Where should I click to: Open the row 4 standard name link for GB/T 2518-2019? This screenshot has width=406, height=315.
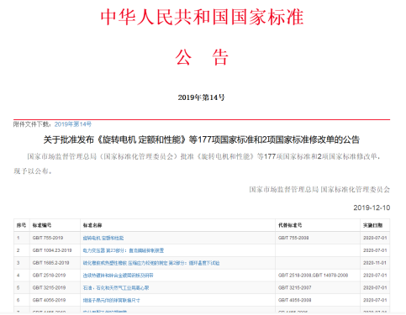118,276
